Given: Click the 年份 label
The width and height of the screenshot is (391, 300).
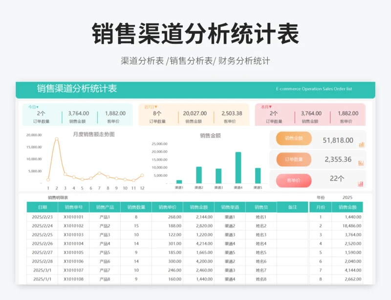Looking at the screenshot, I should point(321,198).
